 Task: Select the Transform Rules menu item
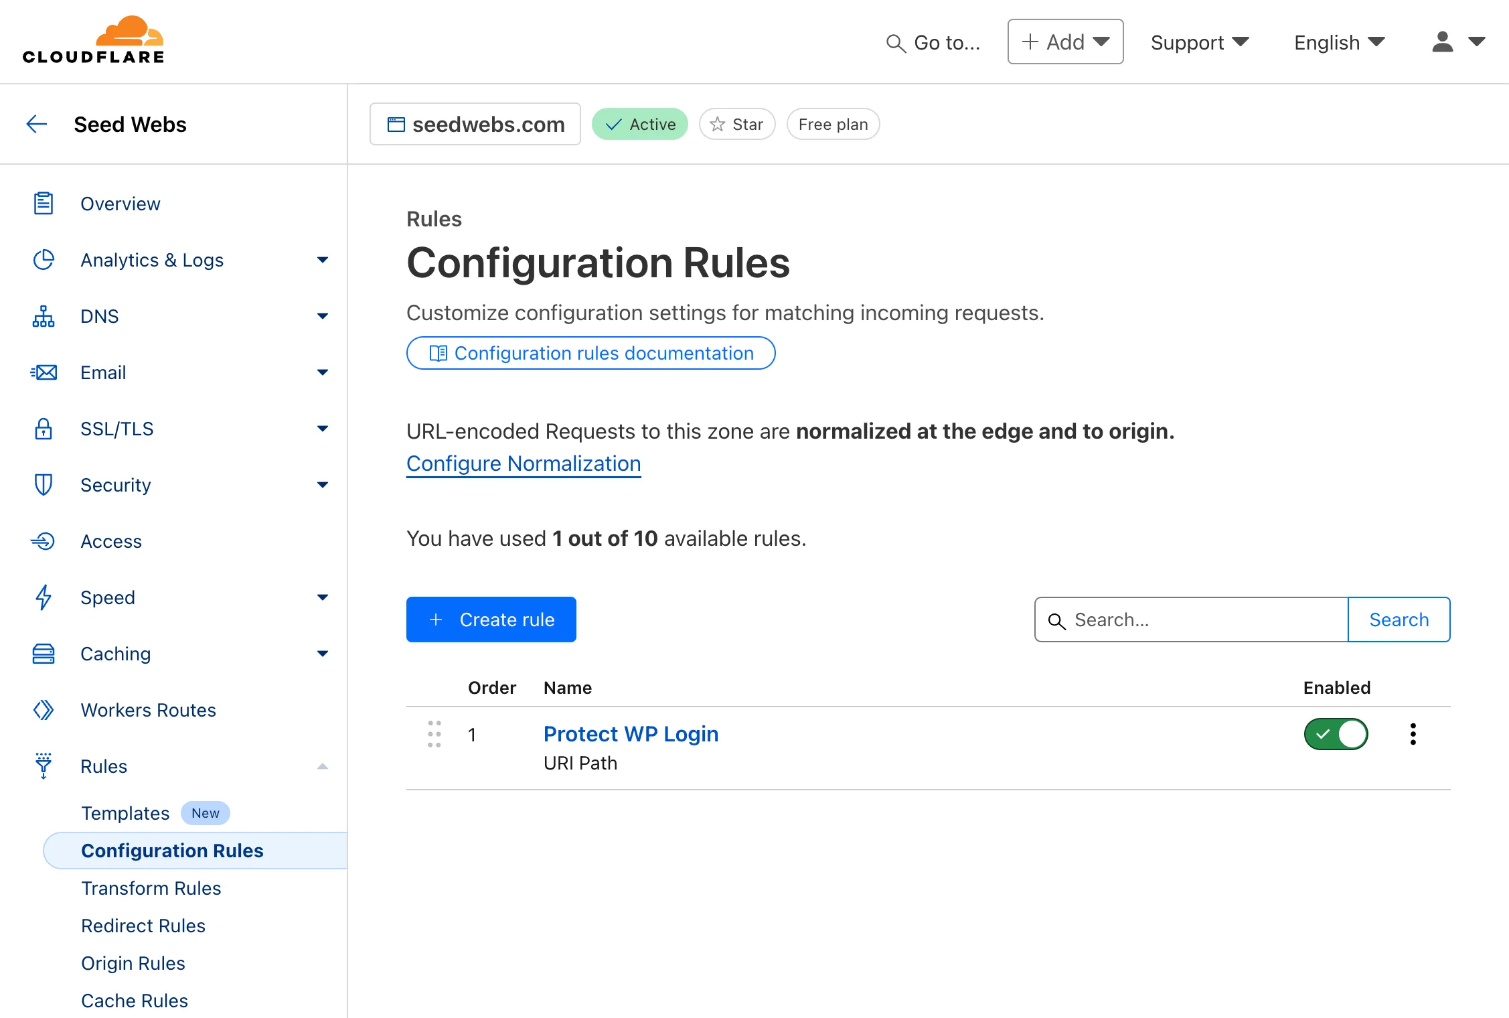tap(151, 887)
